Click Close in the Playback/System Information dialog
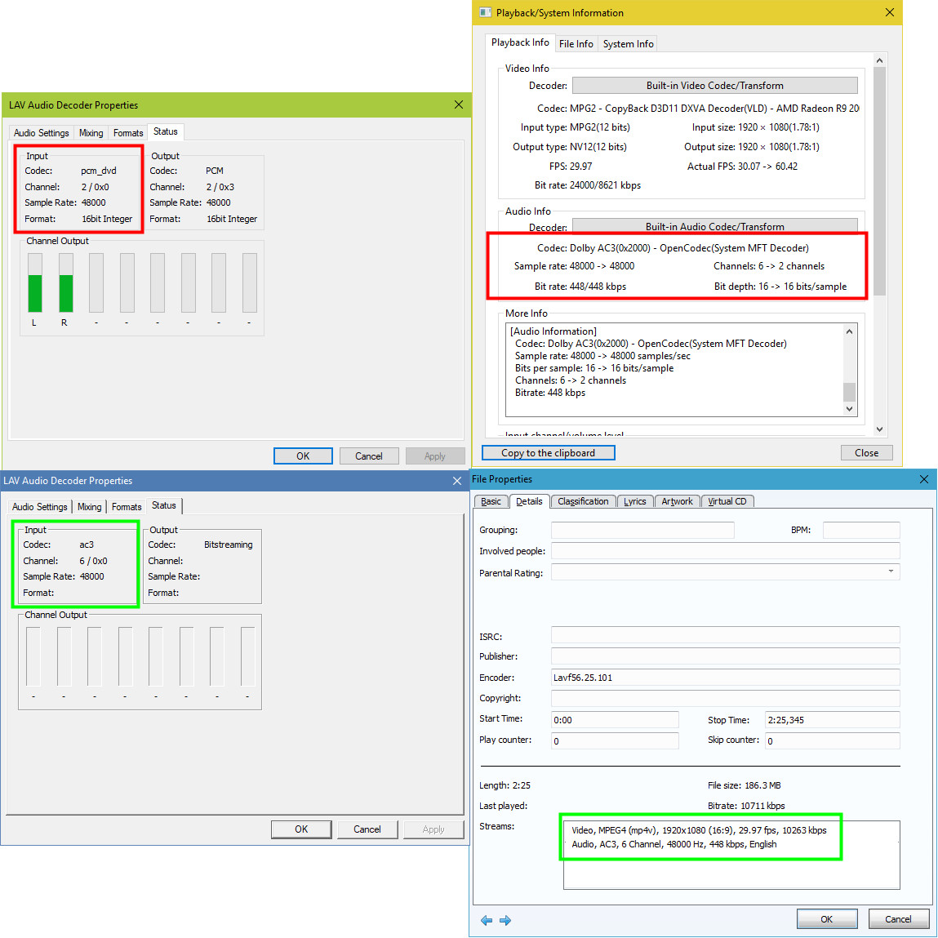Image resolution: width=938 pixels, height=938 pixels. 866,453
